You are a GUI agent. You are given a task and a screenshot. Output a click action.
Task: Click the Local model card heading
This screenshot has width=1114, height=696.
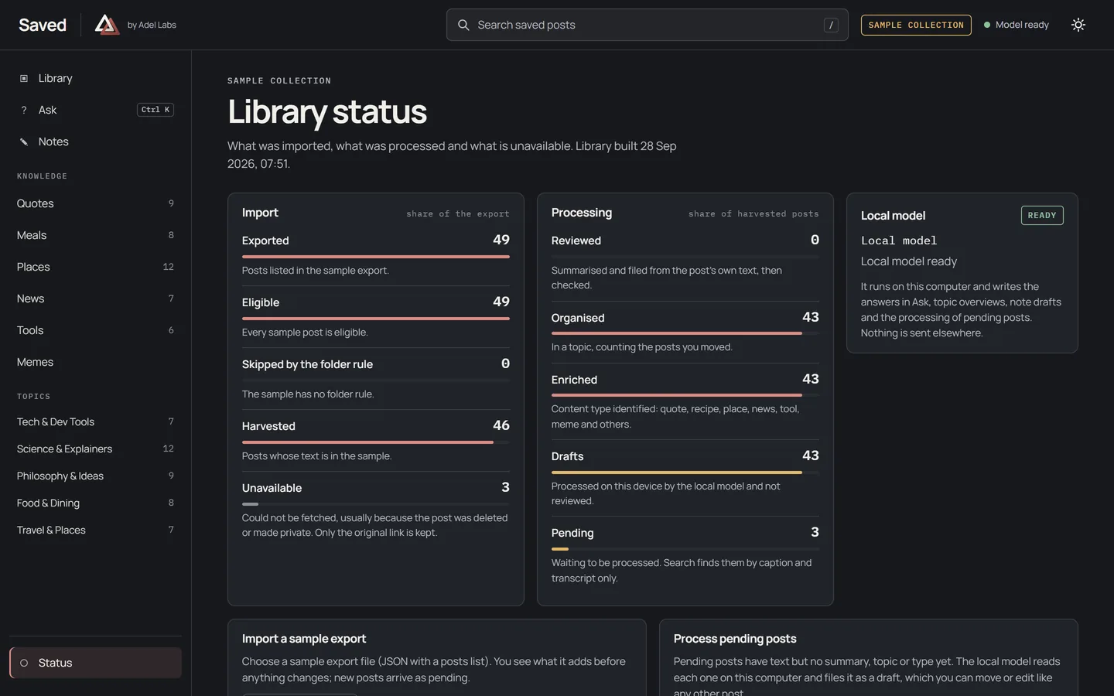893,216
